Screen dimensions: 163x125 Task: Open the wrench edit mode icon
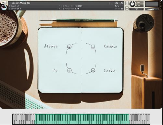click(4, 3)
